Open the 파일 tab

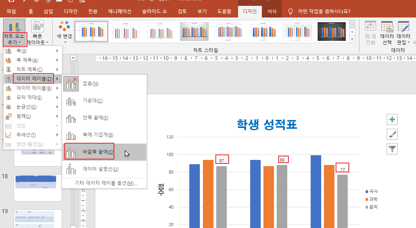click(11, 11)
